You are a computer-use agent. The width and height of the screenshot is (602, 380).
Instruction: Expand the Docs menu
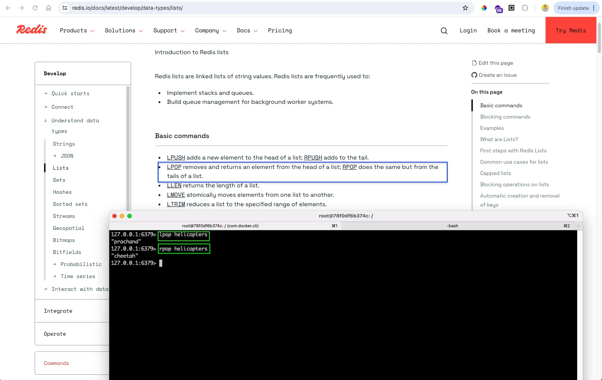[247, 30]
